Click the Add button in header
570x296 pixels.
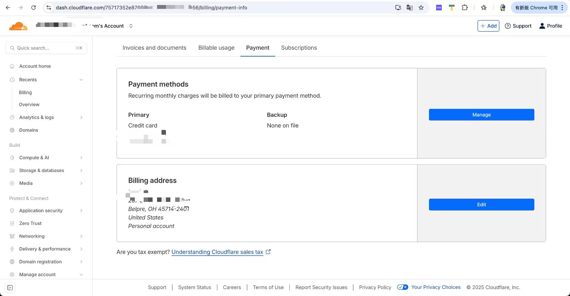click(488, 26)
